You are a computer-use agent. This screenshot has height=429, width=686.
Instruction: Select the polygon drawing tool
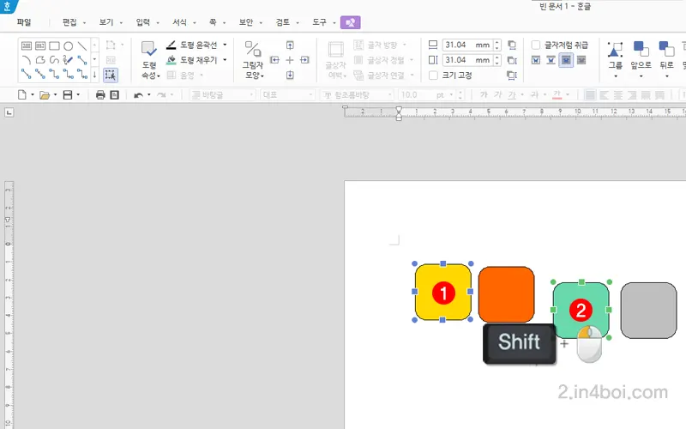[x=40, y=59]
